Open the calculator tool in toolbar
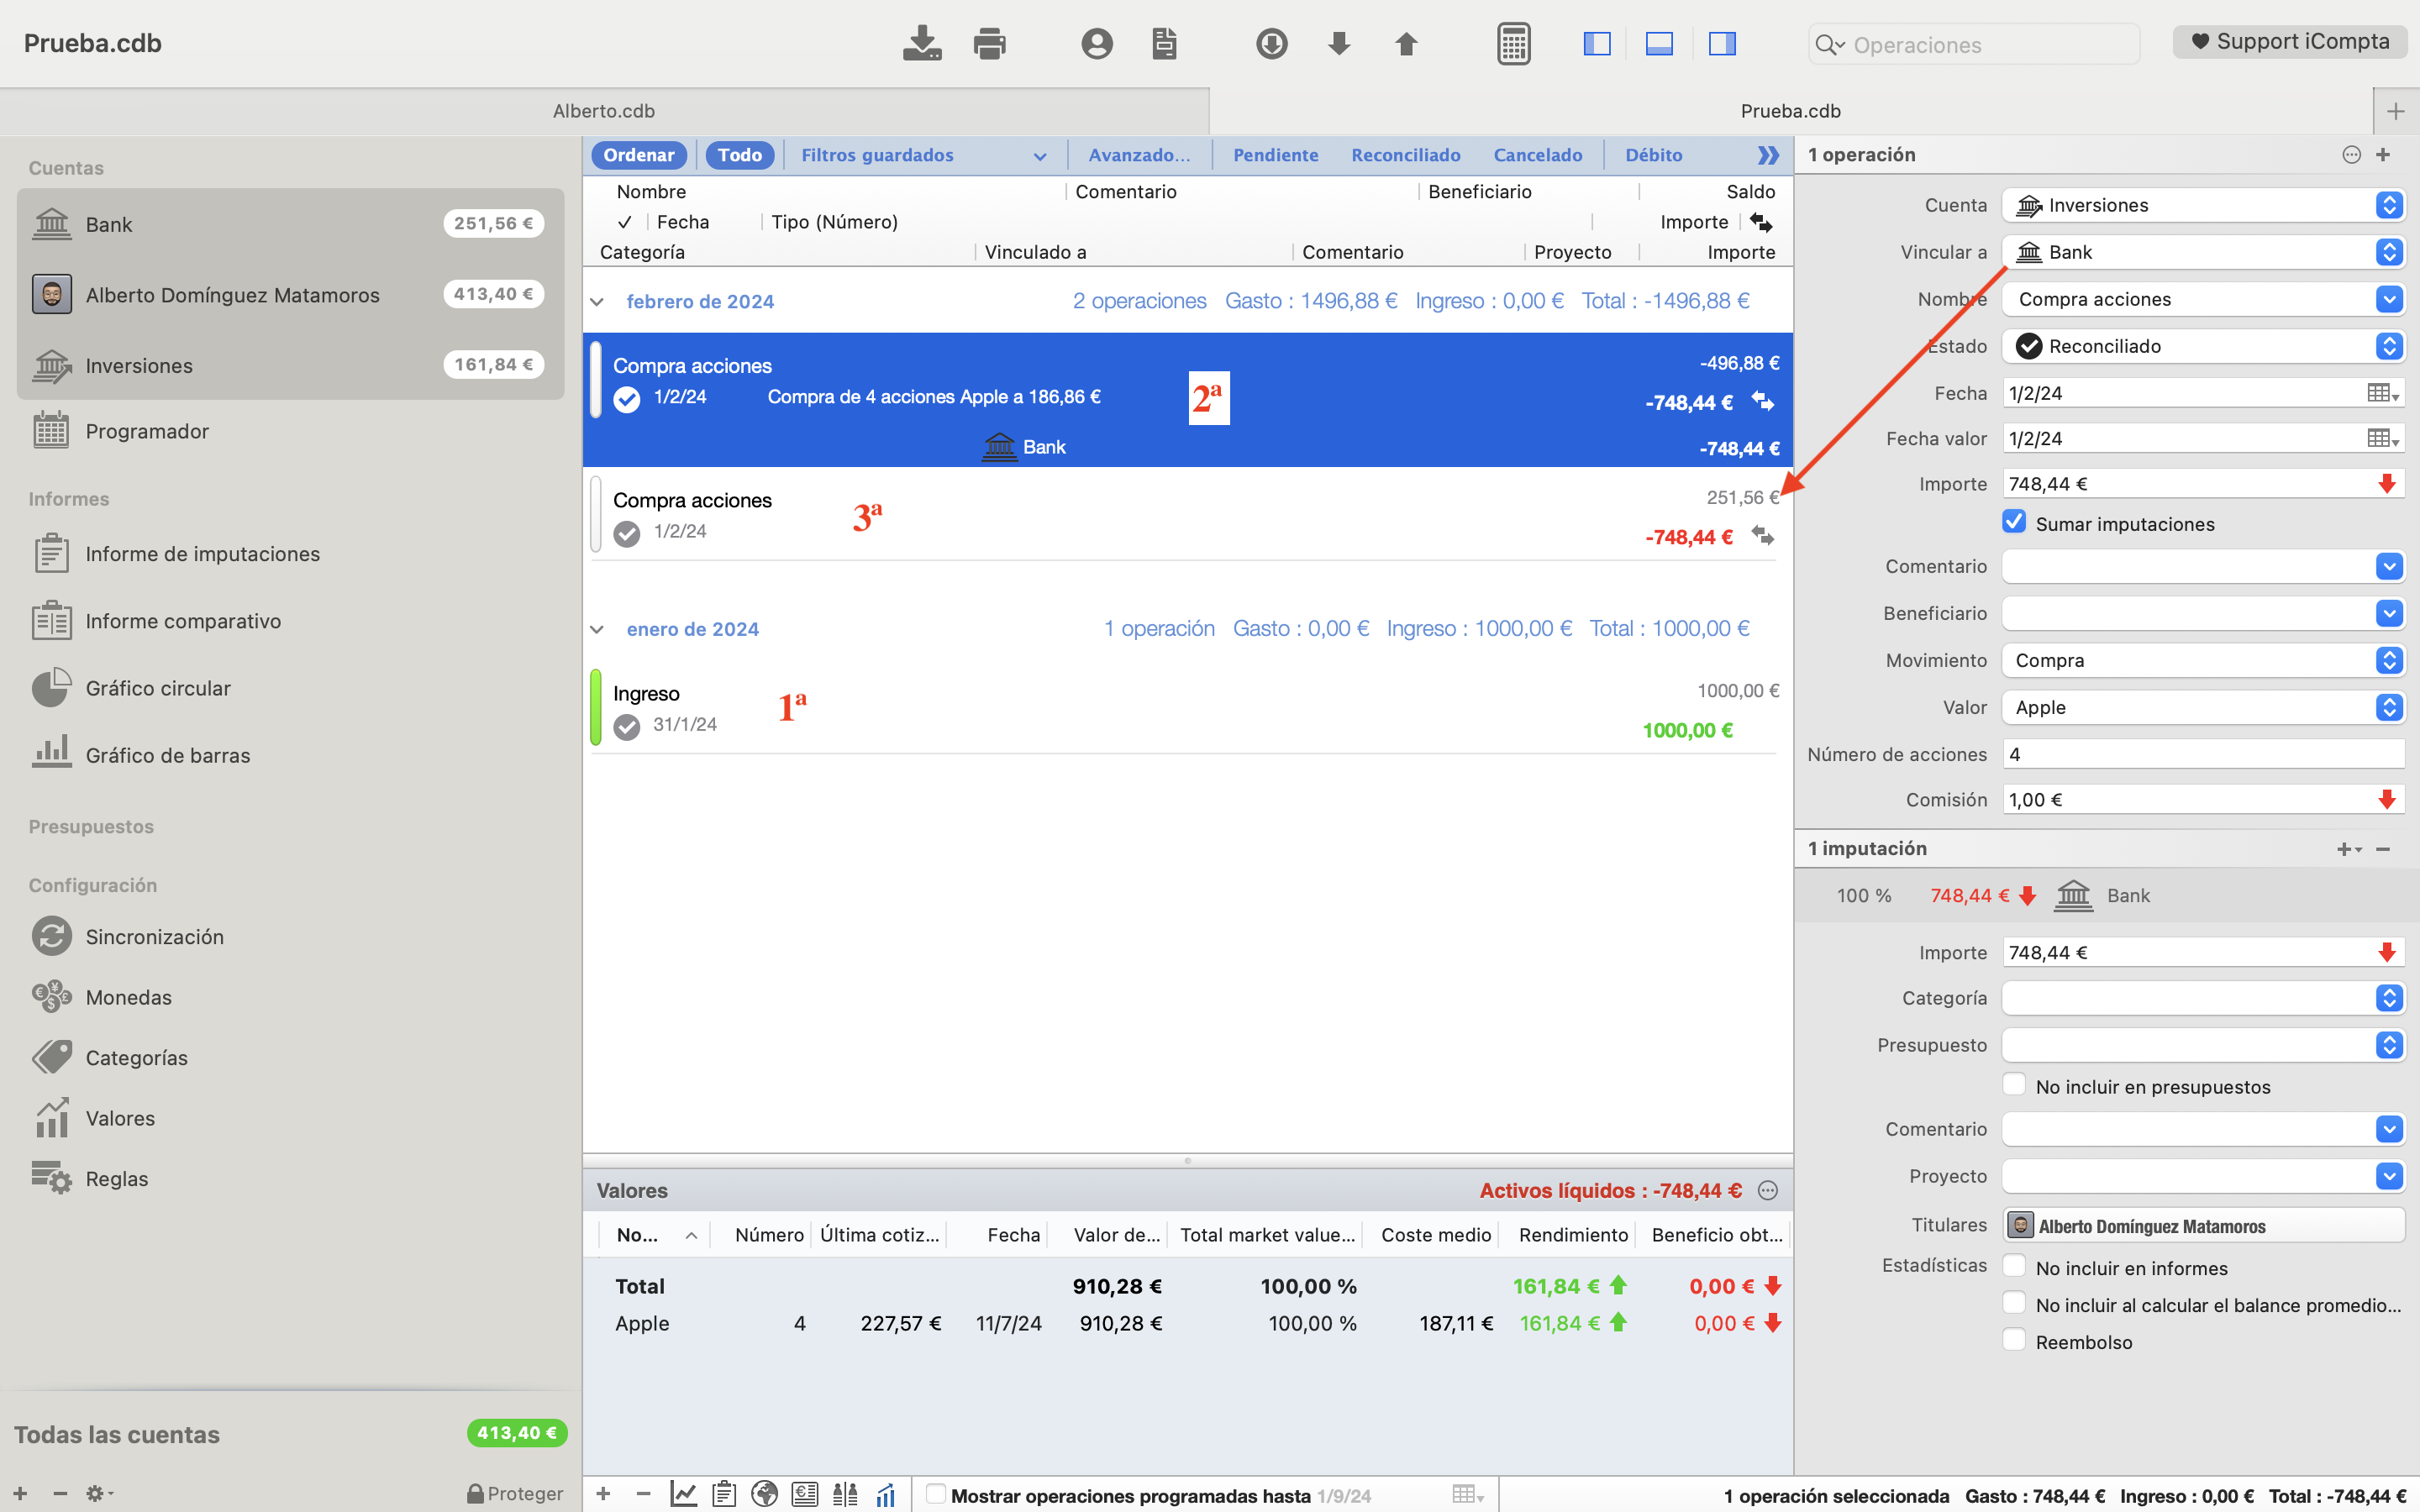The width and height of the screenshot is (2420, 1512). (1513, 44)
